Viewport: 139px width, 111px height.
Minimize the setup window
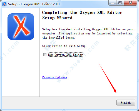pos(113,3)
